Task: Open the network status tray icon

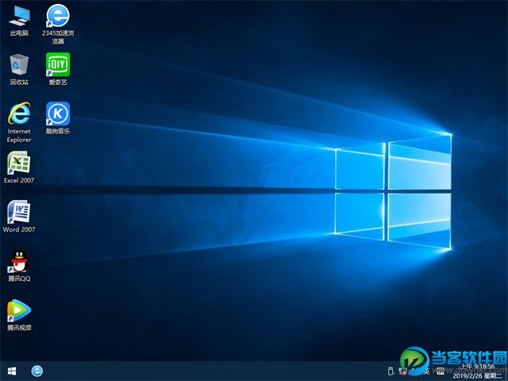Action: 402,371
